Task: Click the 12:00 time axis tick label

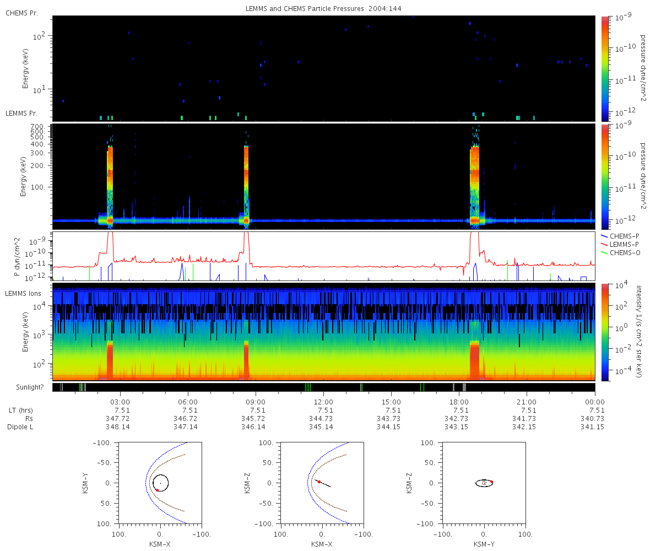Action: pos(323,402)
